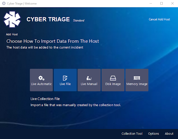Cancel adding the host

pos(159,19)
